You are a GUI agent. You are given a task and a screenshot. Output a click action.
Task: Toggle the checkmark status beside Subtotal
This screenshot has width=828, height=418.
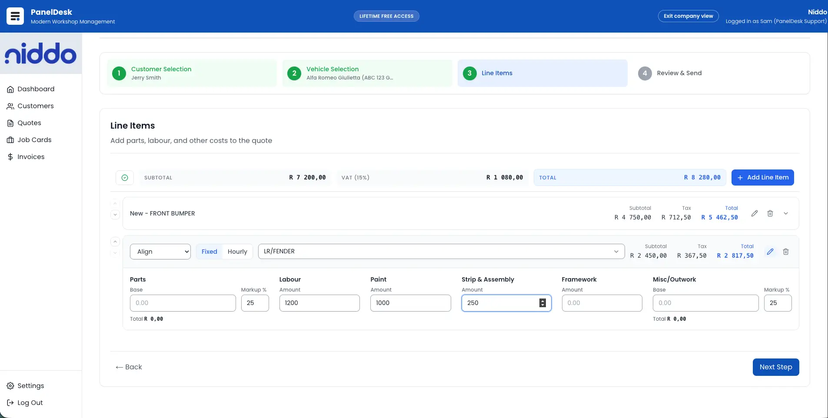click(x=124, y=177)
